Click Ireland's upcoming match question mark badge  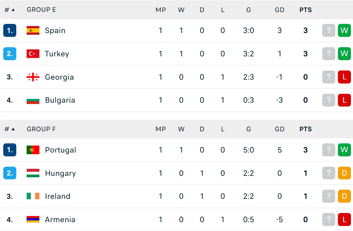tap(329, 196)
